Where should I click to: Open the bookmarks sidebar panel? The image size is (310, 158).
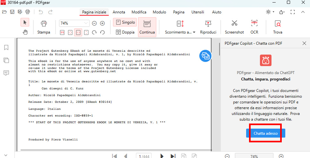[x=6, y=48]
